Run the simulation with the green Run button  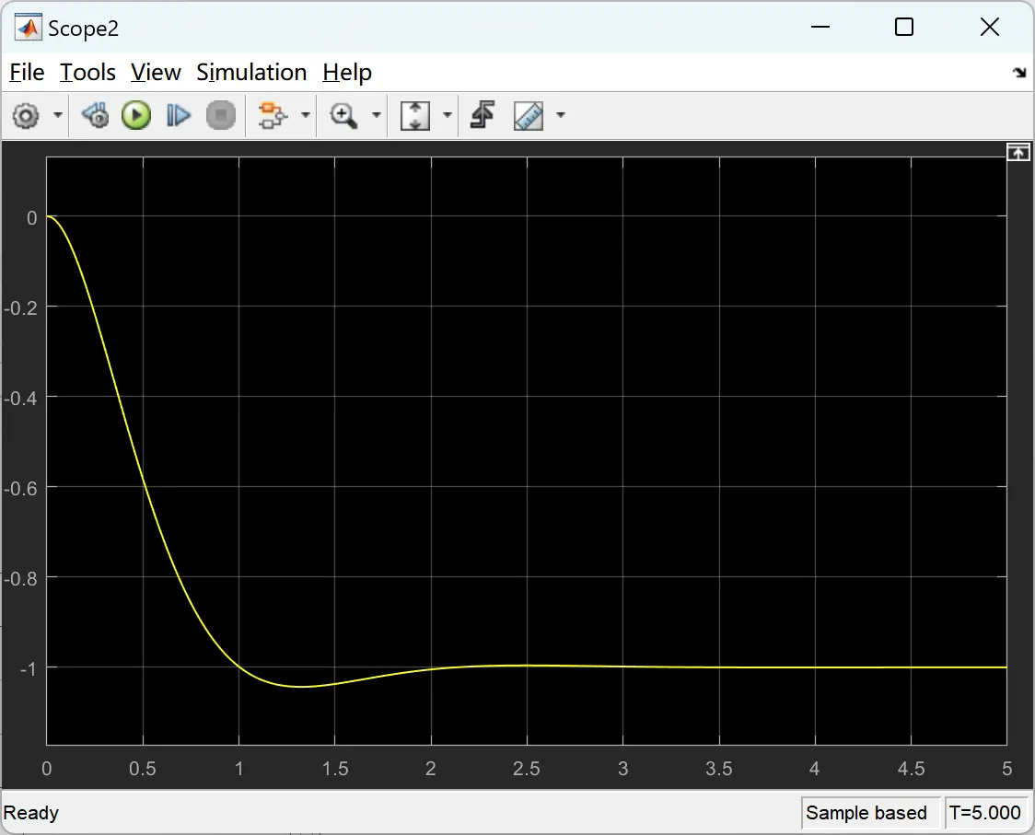(136, 115)
